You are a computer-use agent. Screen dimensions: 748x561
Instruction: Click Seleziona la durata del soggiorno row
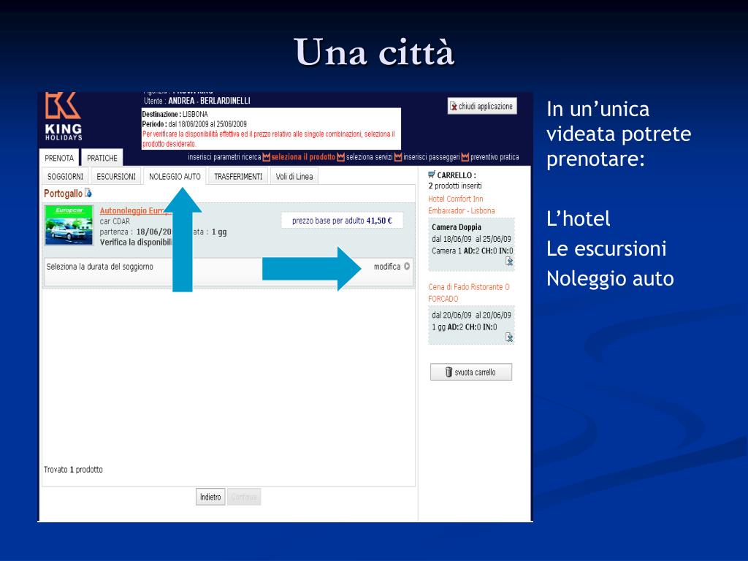pos(228,272)
